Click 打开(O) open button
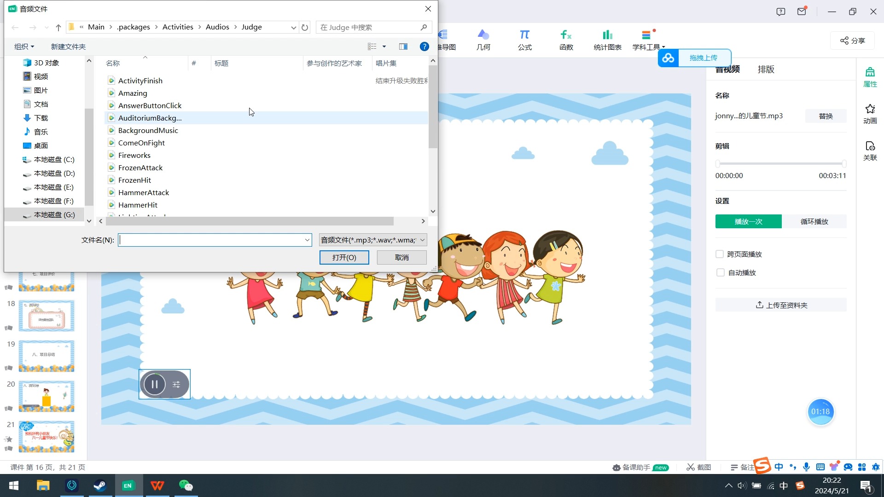The image size is (884, 497). coord(344,257)
